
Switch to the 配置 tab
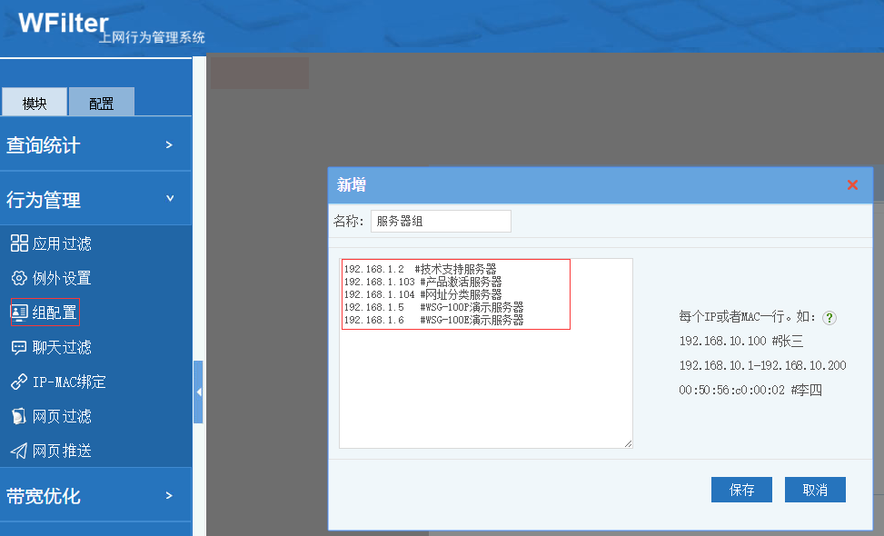[x=102, y=104]
